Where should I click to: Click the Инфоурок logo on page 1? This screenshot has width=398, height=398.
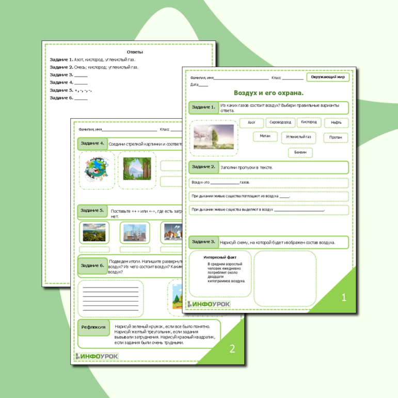pos(209,305)
